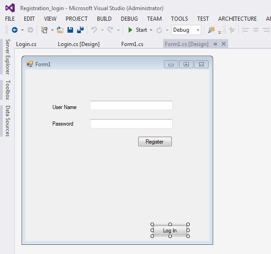271x254 pixels.
Task: Click the Align Rights layout icon
Action: click(266, 30)
